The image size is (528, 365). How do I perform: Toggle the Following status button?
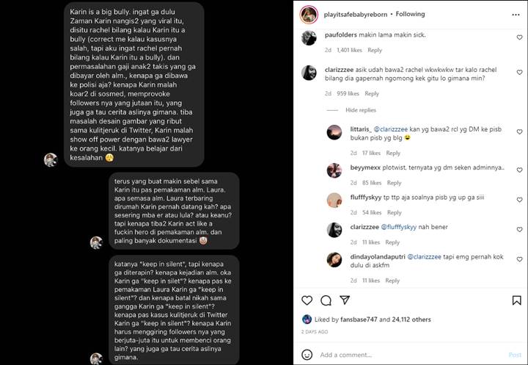[x=410, y=14]
